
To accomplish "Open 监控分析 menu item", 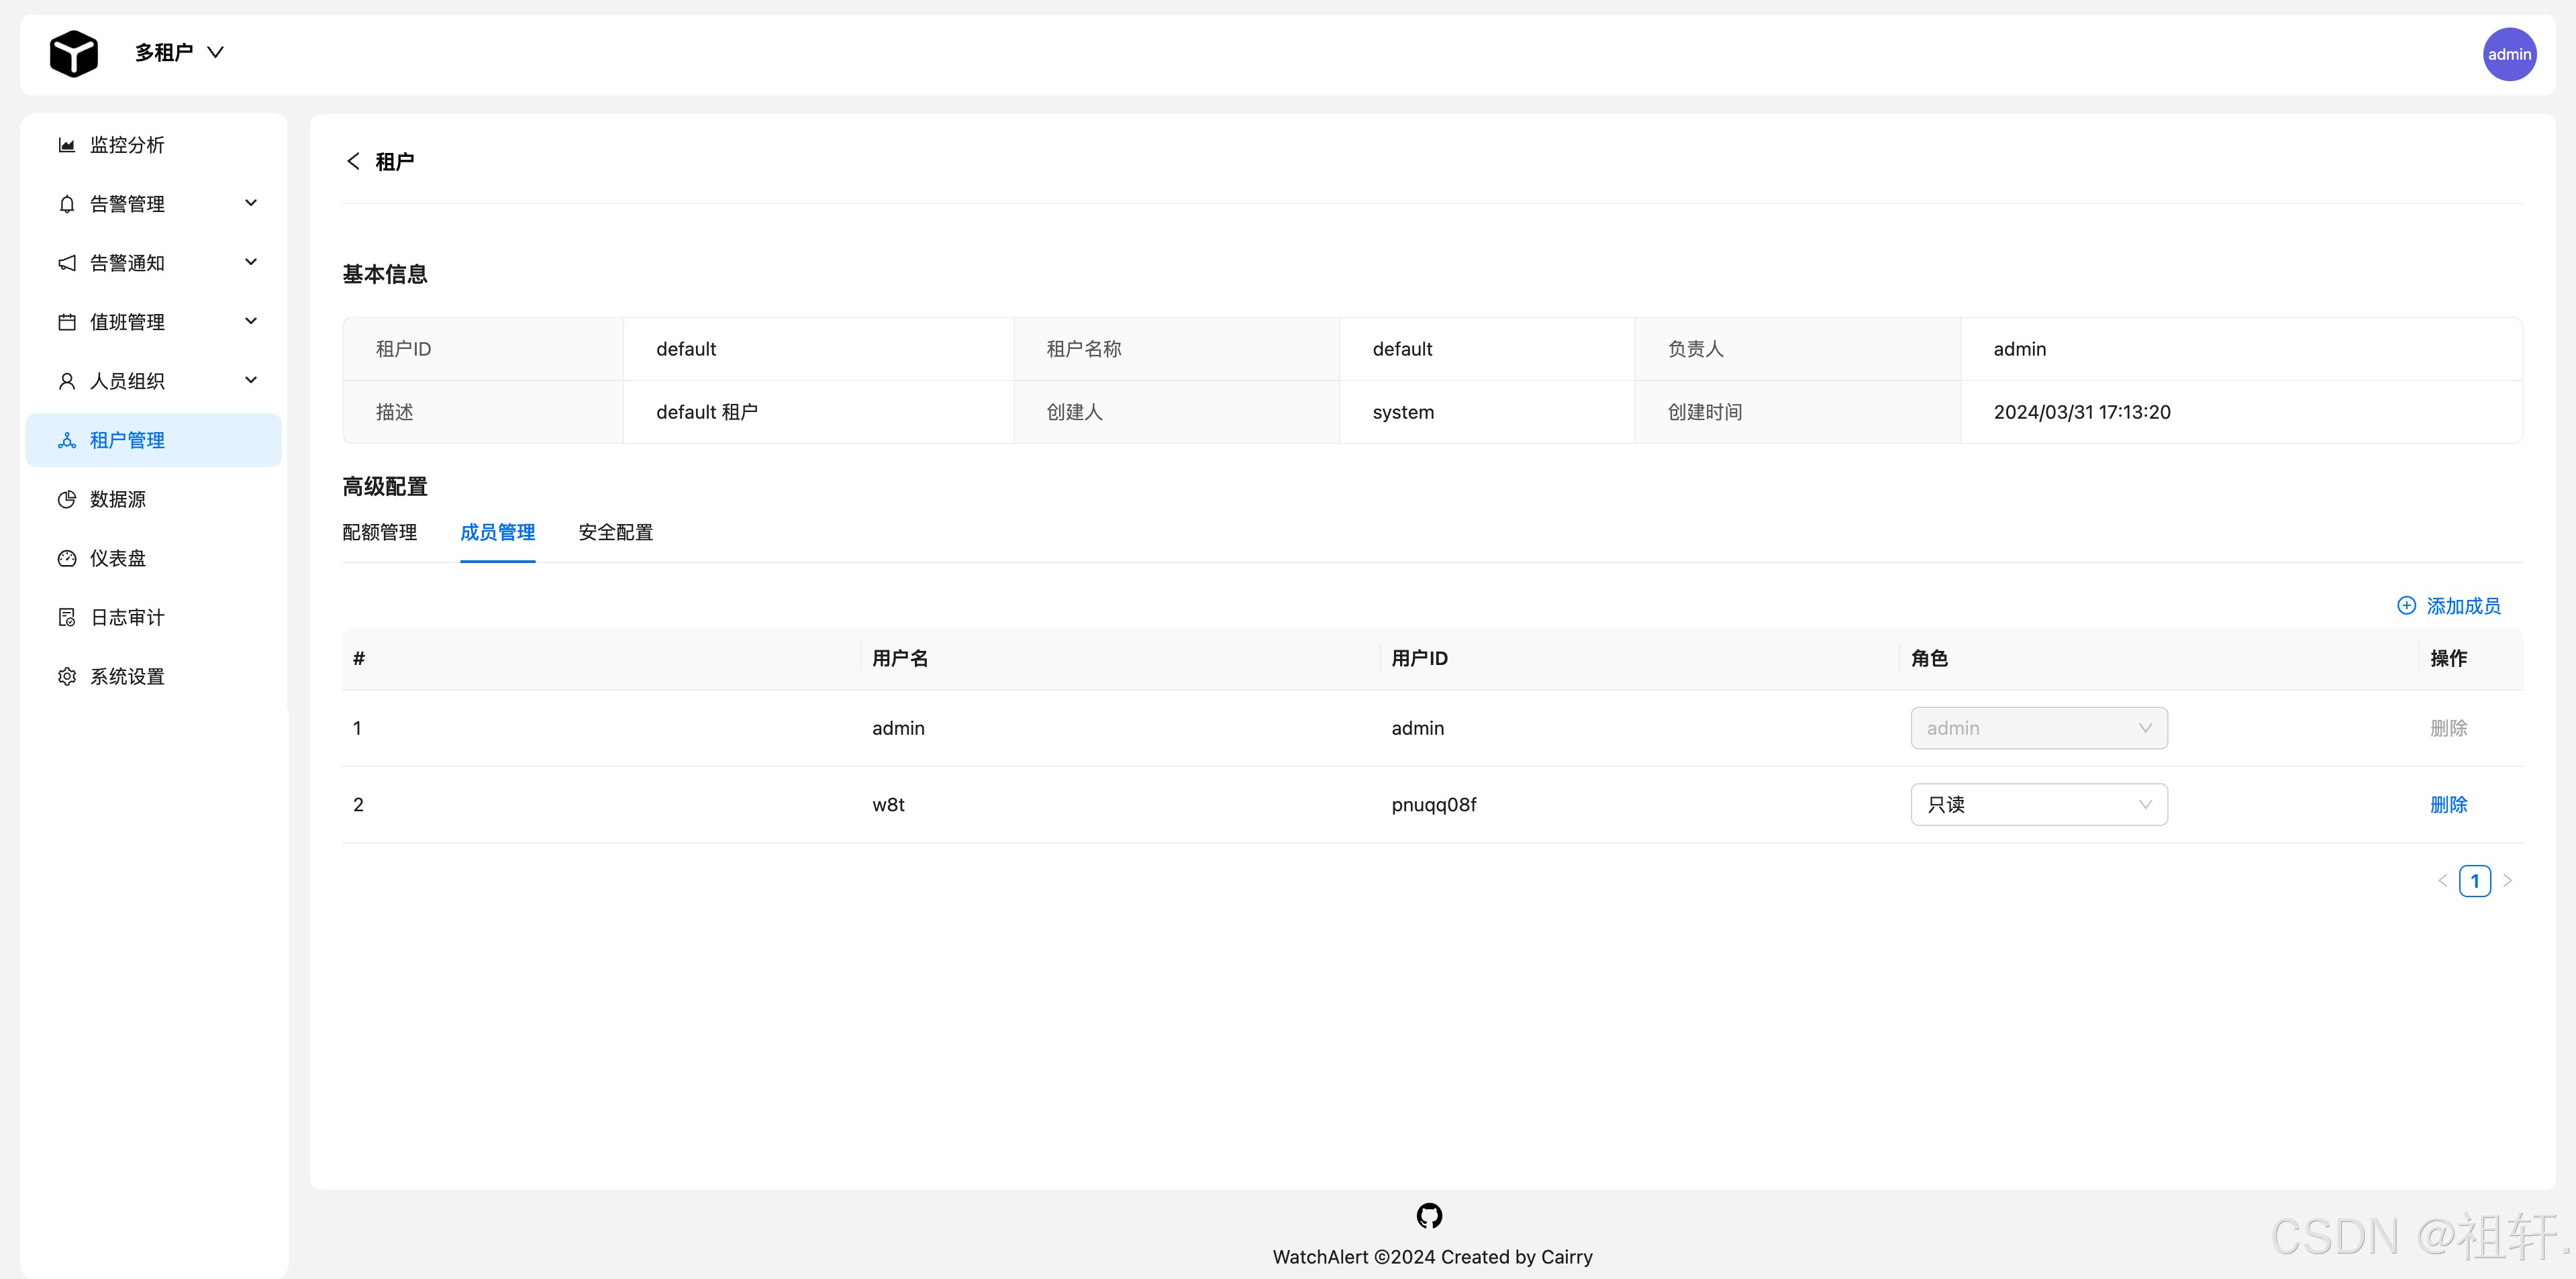I will (x=153, y=145).
